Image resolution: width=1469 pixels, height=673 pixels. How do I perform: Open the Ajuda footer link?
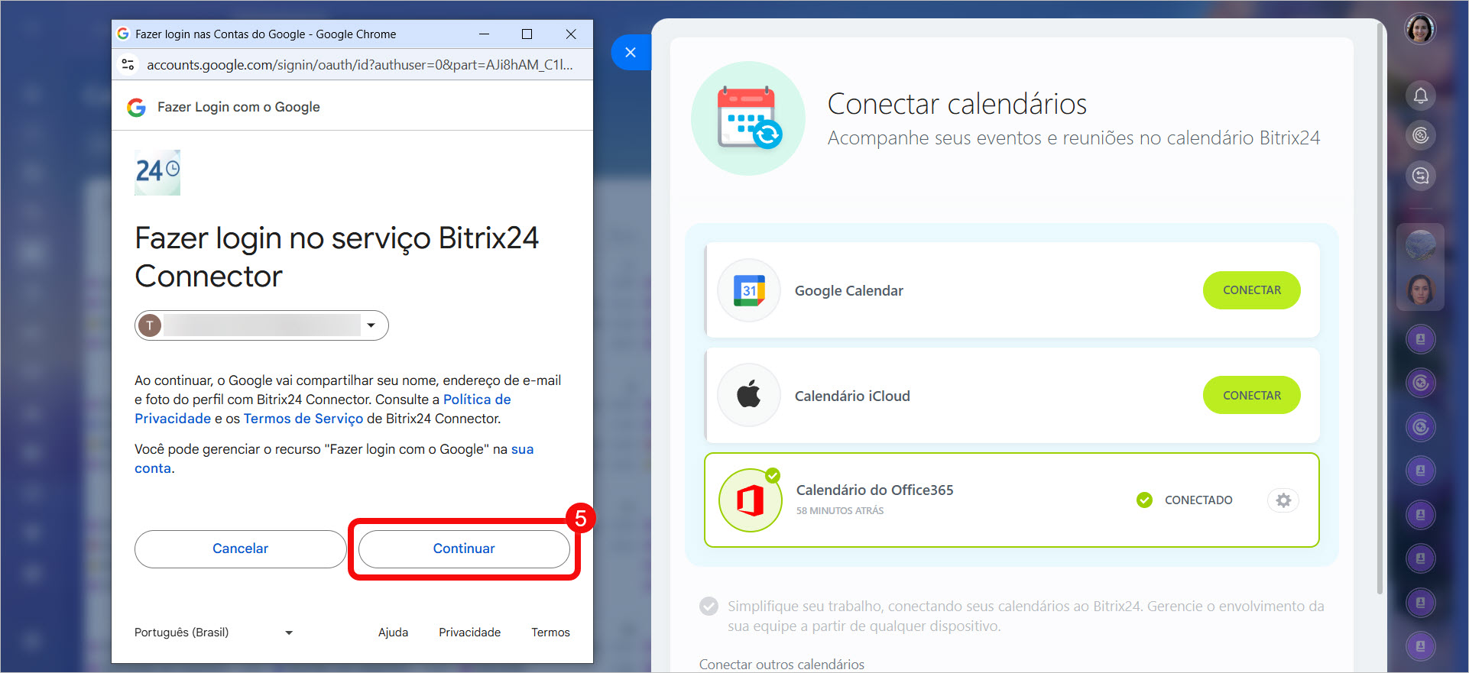(393, 633)
